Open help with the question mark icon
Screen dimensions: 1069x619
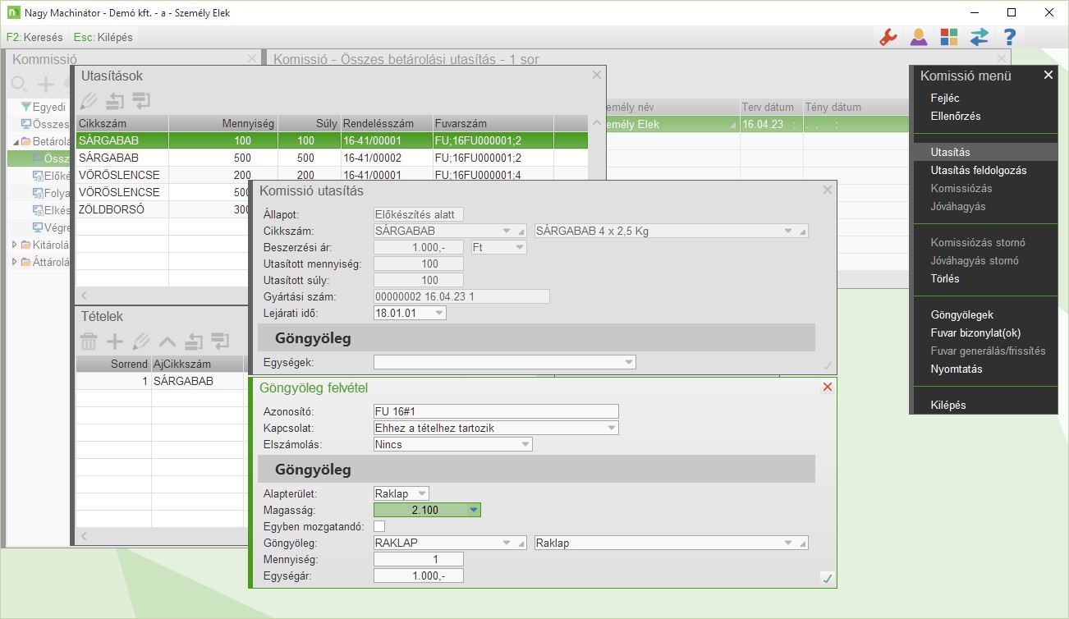[1009, 37]
